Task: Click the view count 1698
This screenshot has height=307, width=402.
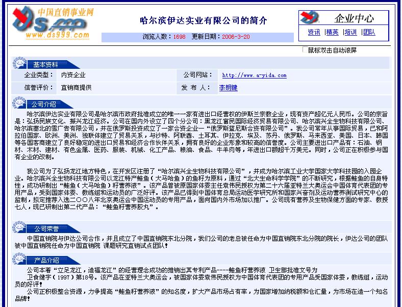Action: 179,37
